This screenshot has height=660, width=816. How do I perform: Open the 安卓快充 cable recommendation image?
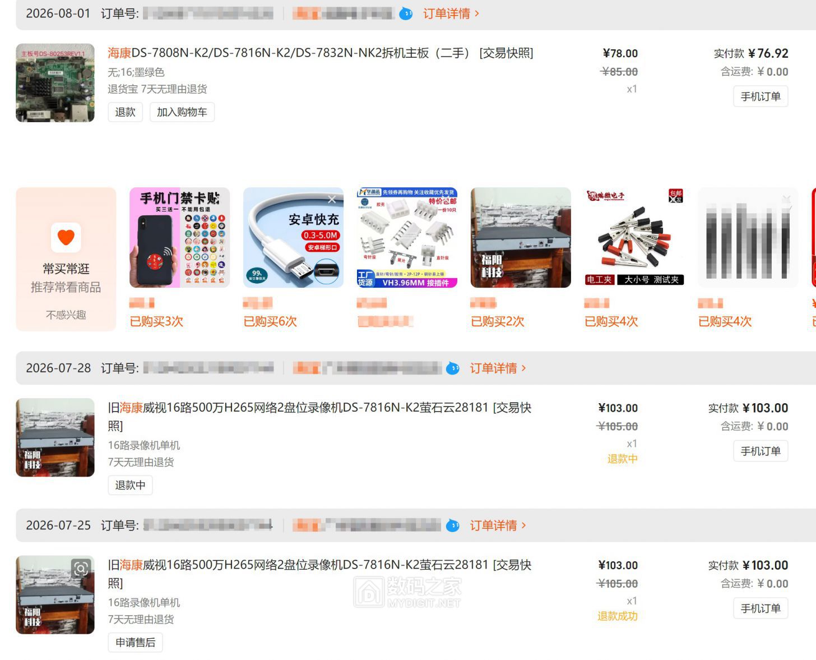[x=293, y=237]
